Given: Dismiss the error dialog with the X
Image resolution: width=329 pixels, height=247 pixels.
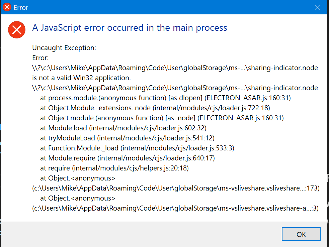Looking at the screenshot, I should pyautogui.click(x=317, y=7).
